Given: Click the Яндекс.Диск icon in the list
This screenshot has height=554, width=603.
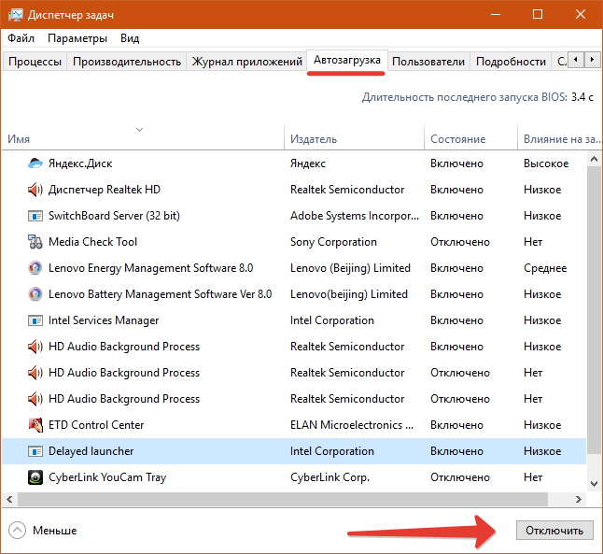Looking at the screenshot, I should click(x=35, y=163).
